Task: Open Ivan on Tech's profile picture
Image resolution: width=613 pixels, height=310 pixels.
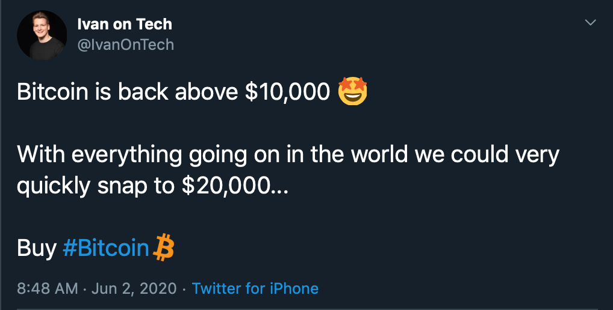Action: pyautogui.click(x=42, y=35)
